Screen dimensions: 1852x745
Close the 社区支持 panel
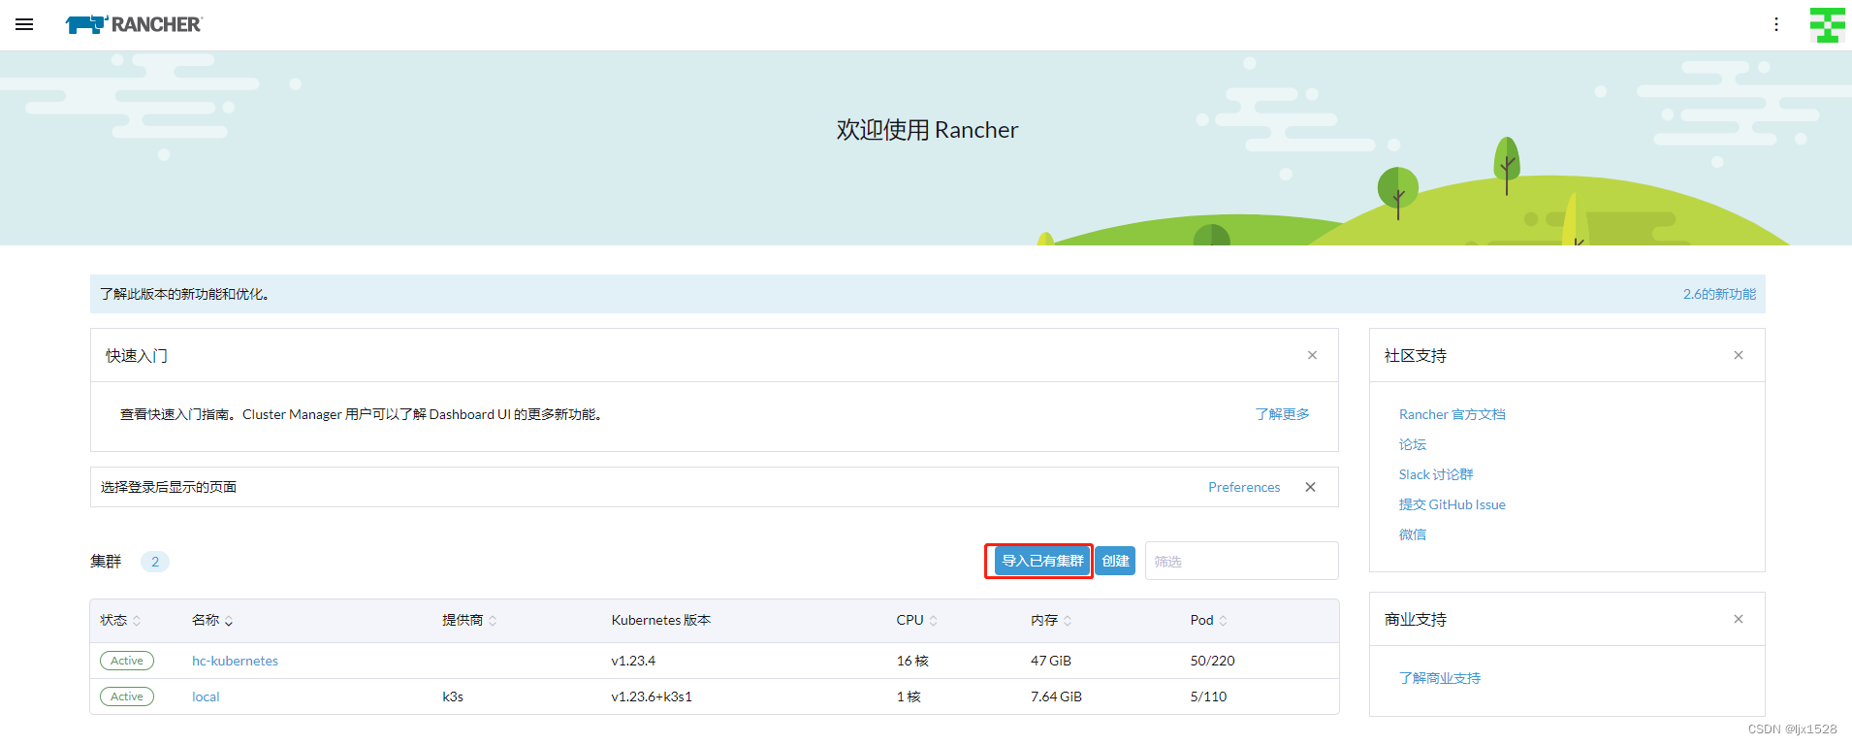pos(1739,355)
